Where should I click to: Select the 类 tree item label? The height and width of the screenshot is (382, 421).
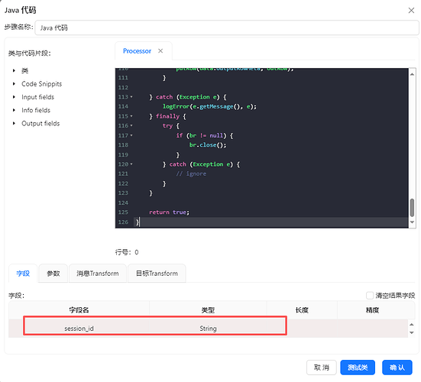[x=24, y=70]
